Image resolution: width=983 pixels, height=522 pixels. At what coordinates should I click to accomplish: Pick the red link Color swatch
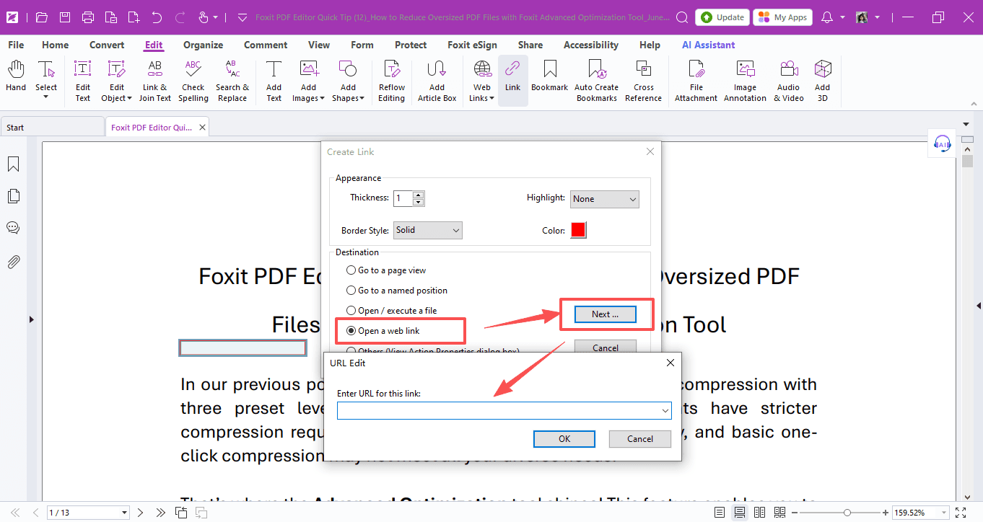pyautogui.click(x=578, y=230)
